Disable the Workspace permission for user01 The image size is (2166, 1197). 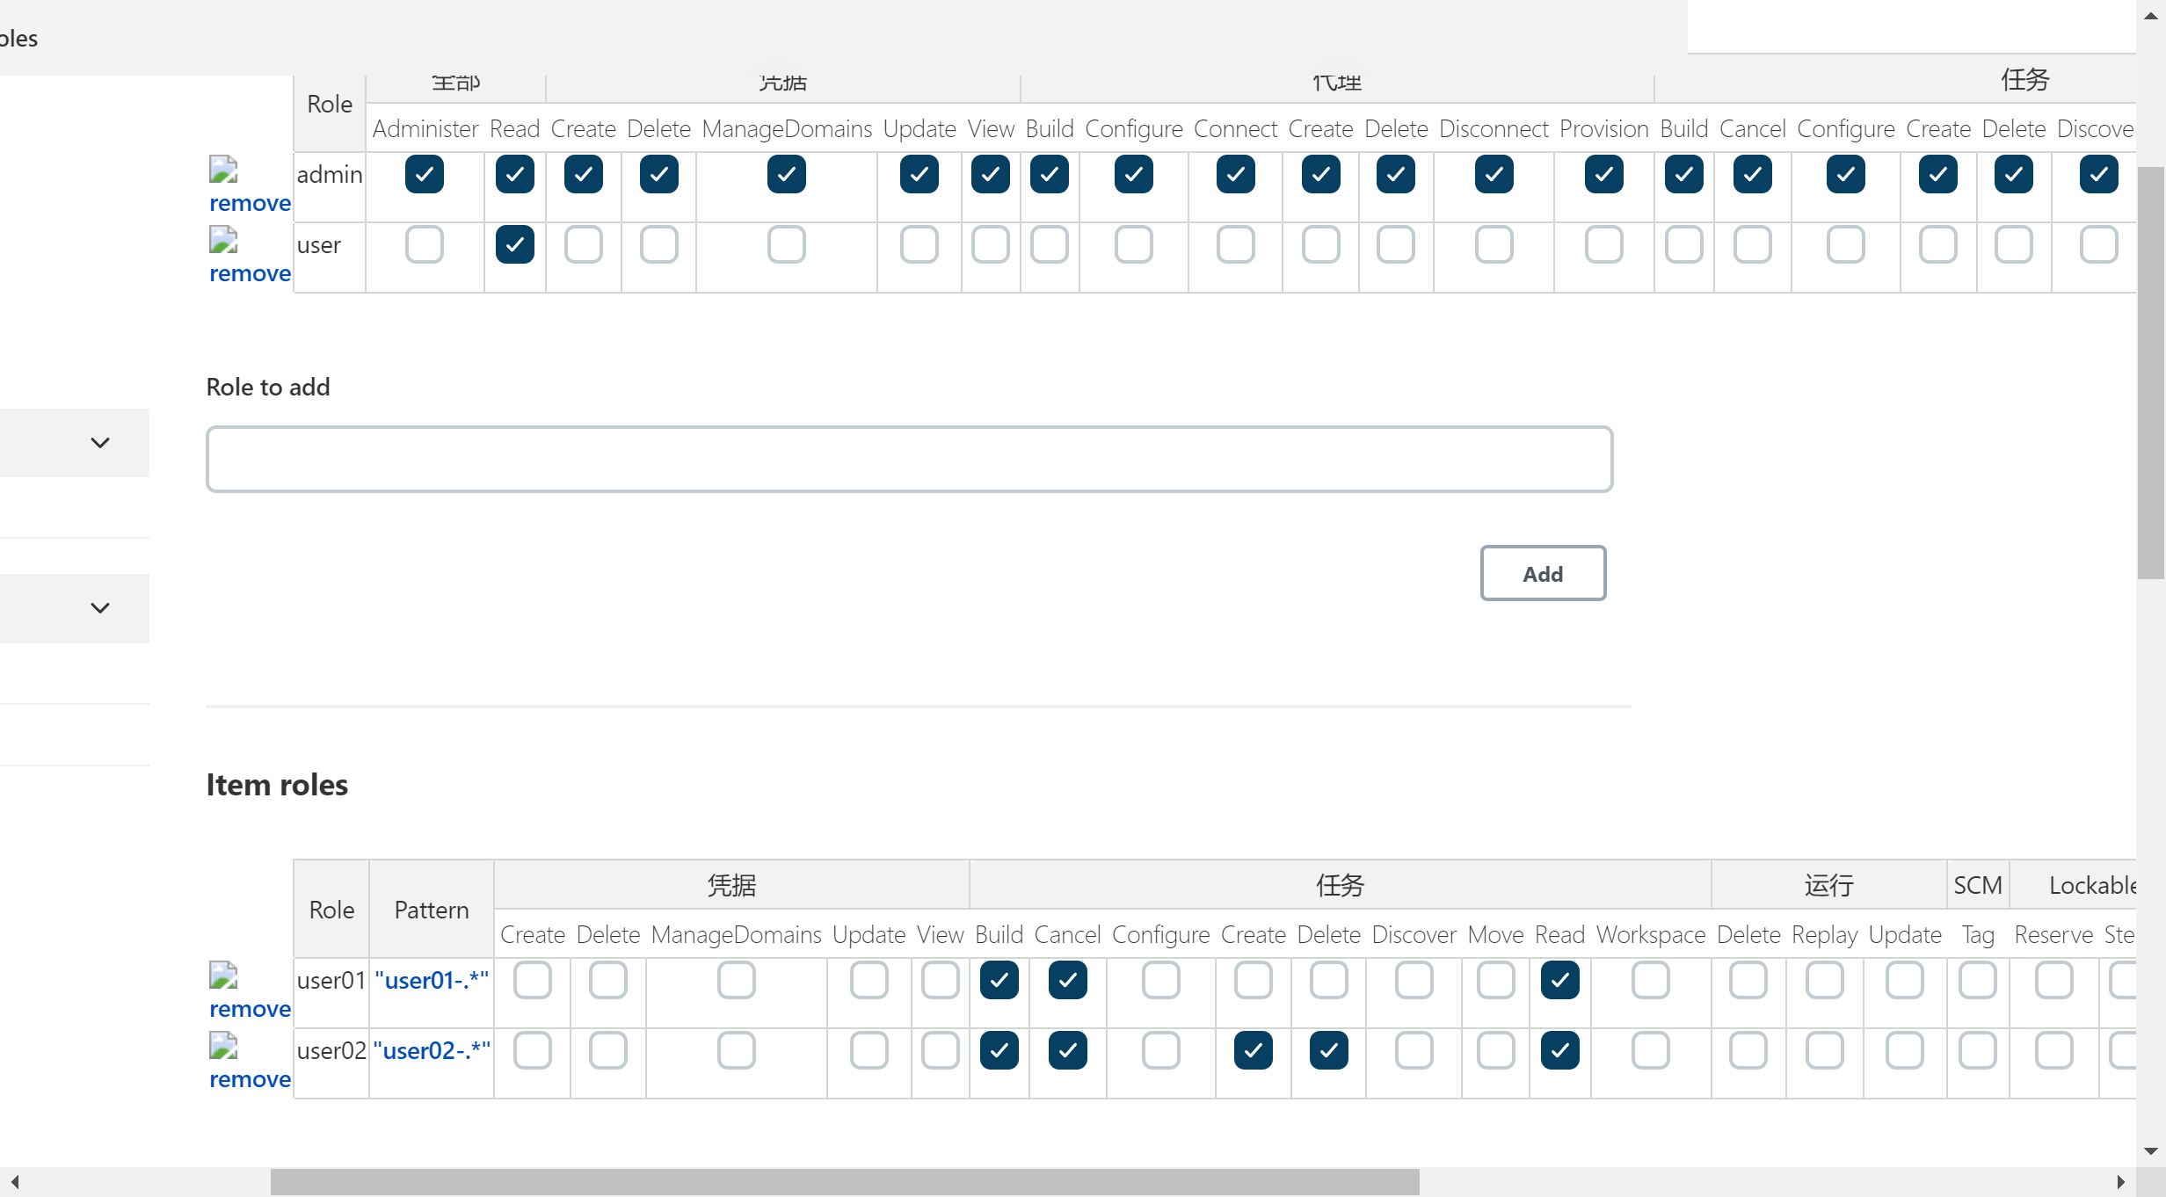point(1650,980)
